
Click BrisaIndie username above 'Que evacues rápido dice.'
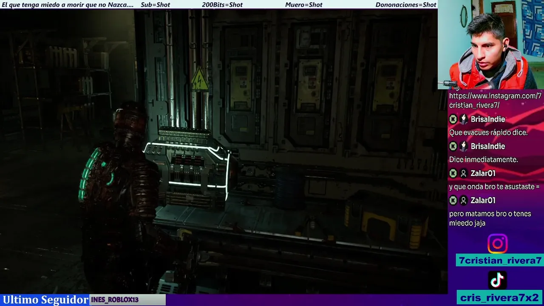coord(487,119)
